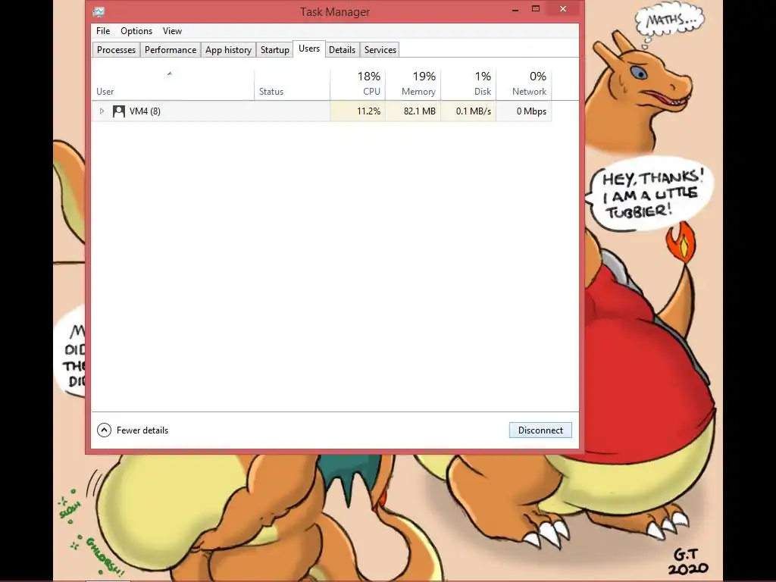Open the File menu
Screen dimensions: 776x582
coord(103,30)
